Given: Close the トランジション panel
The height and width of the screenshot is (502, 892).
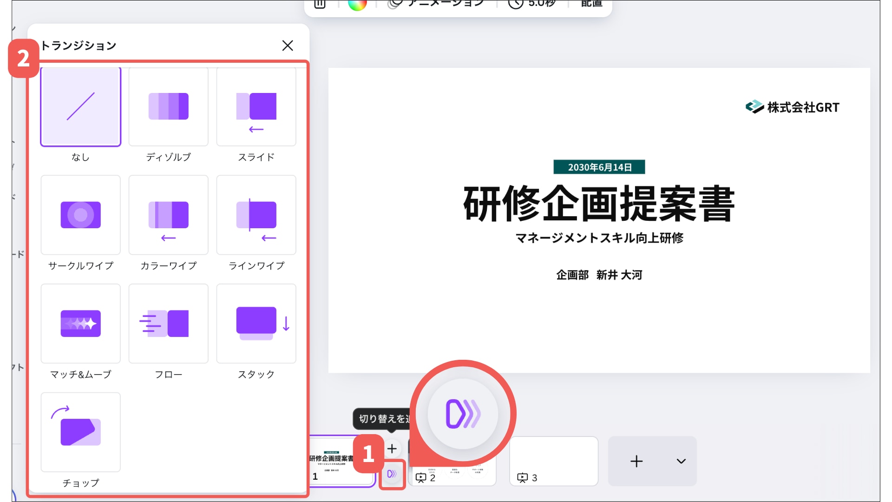Looking at the screenshot, I should (x=288, y=46).
